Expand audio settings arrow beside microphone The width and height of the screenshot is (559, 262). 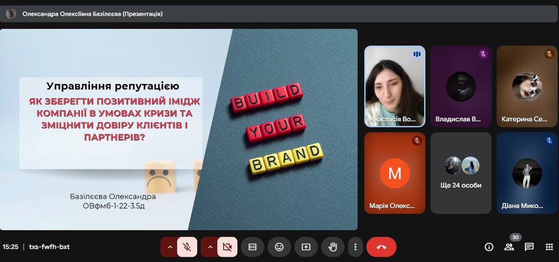170,247
